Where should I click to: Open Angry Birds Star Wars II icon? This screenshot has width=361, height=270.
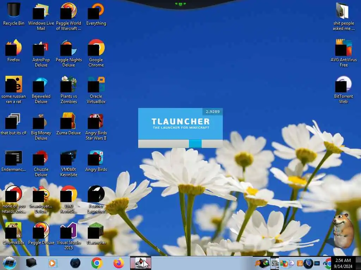(x=96, y=126)
